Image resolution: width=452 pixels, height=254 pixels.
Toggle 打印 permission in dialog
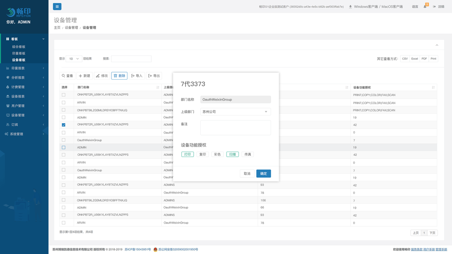click(187, 155)
